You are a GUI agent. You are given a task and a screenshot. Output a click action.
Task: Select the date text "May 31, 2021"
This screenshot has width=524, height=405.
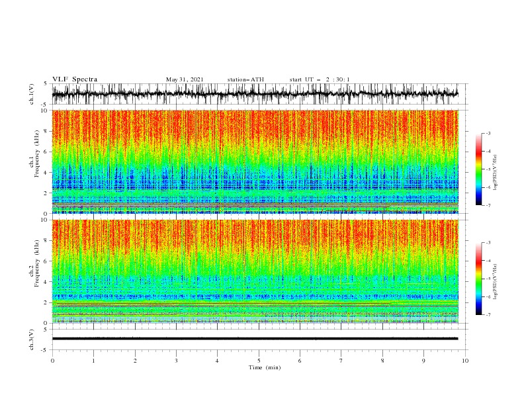185,79
